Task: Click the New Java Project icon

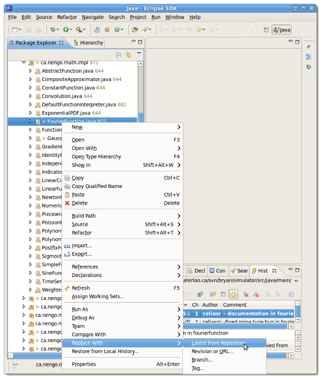Action: pyautogui.click(x=97, y=30)
